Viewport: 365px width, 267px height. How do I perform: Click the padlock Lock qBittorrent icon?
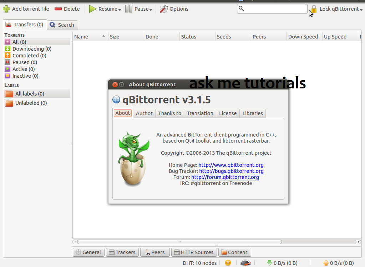(314, 9)
